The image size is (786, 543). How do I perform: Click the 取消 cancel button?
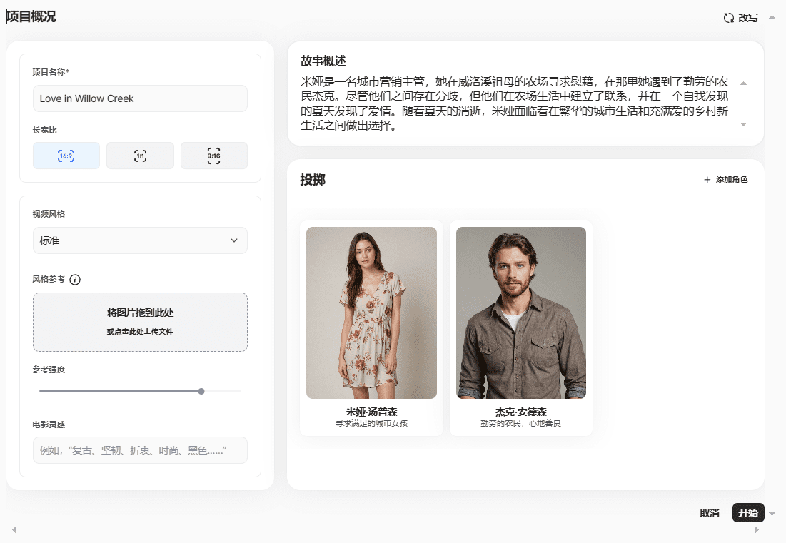(710, 513)
